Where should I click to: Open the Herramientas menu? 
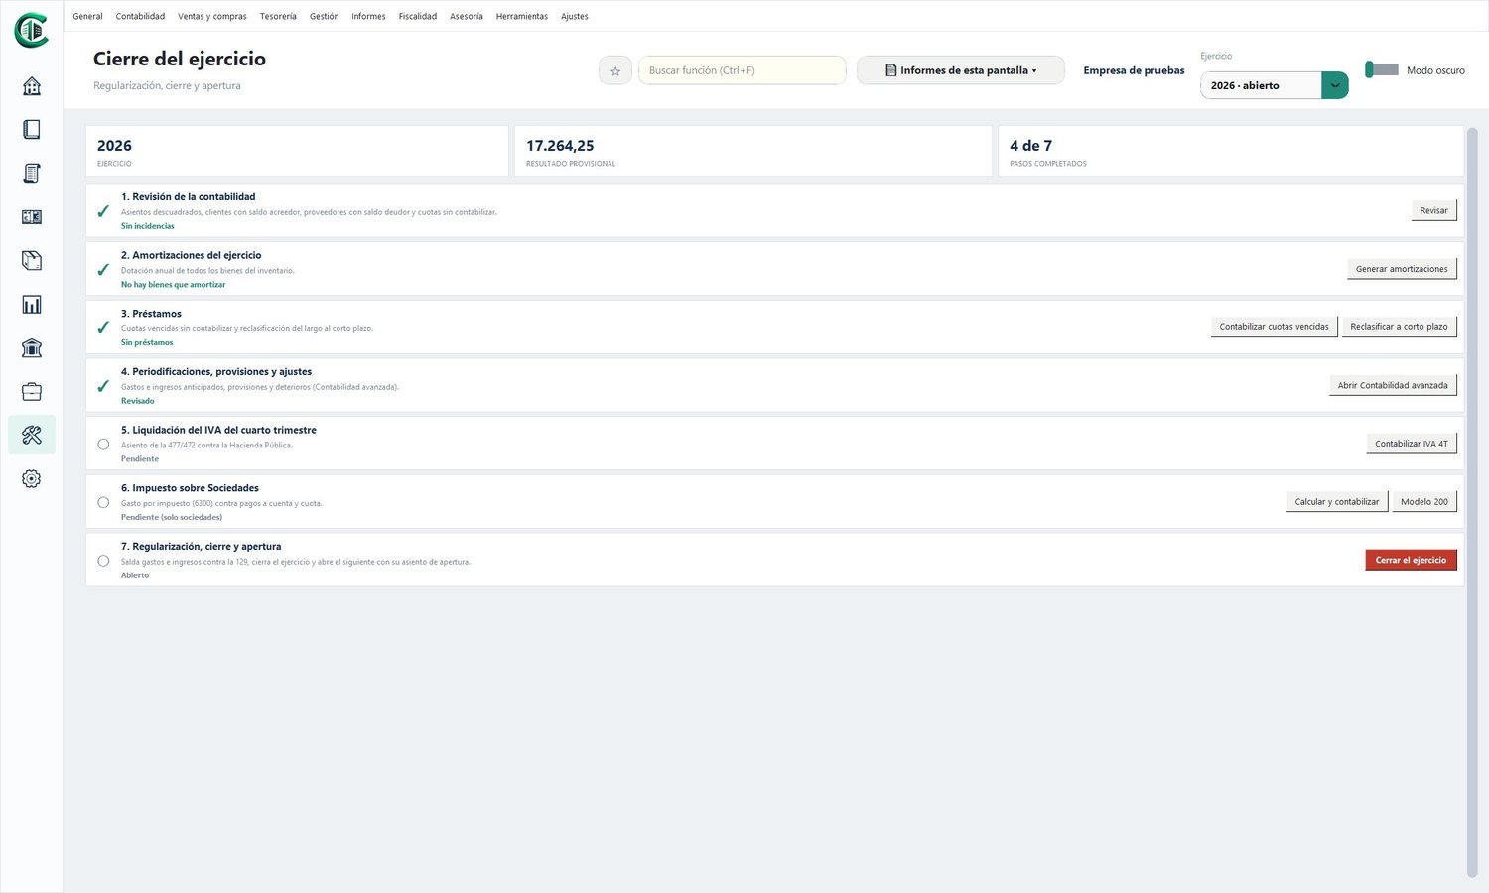(x=522, y=16)
